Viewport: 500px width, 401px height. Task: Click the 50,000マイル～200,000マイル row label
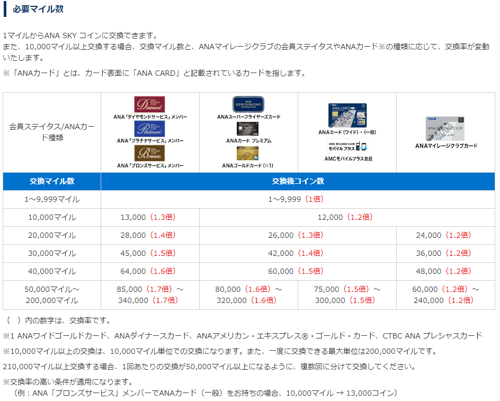pos(52,295)
